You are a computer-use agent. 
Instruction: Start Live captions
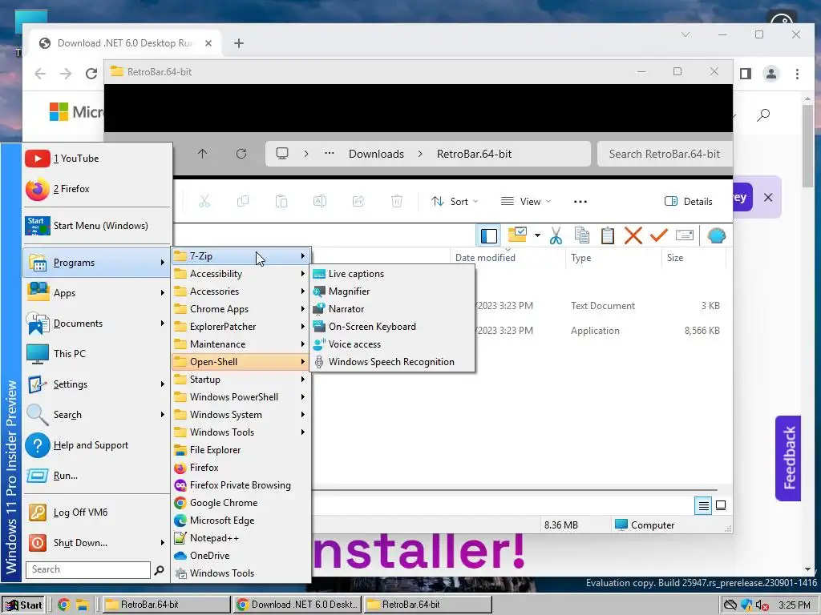392,274
